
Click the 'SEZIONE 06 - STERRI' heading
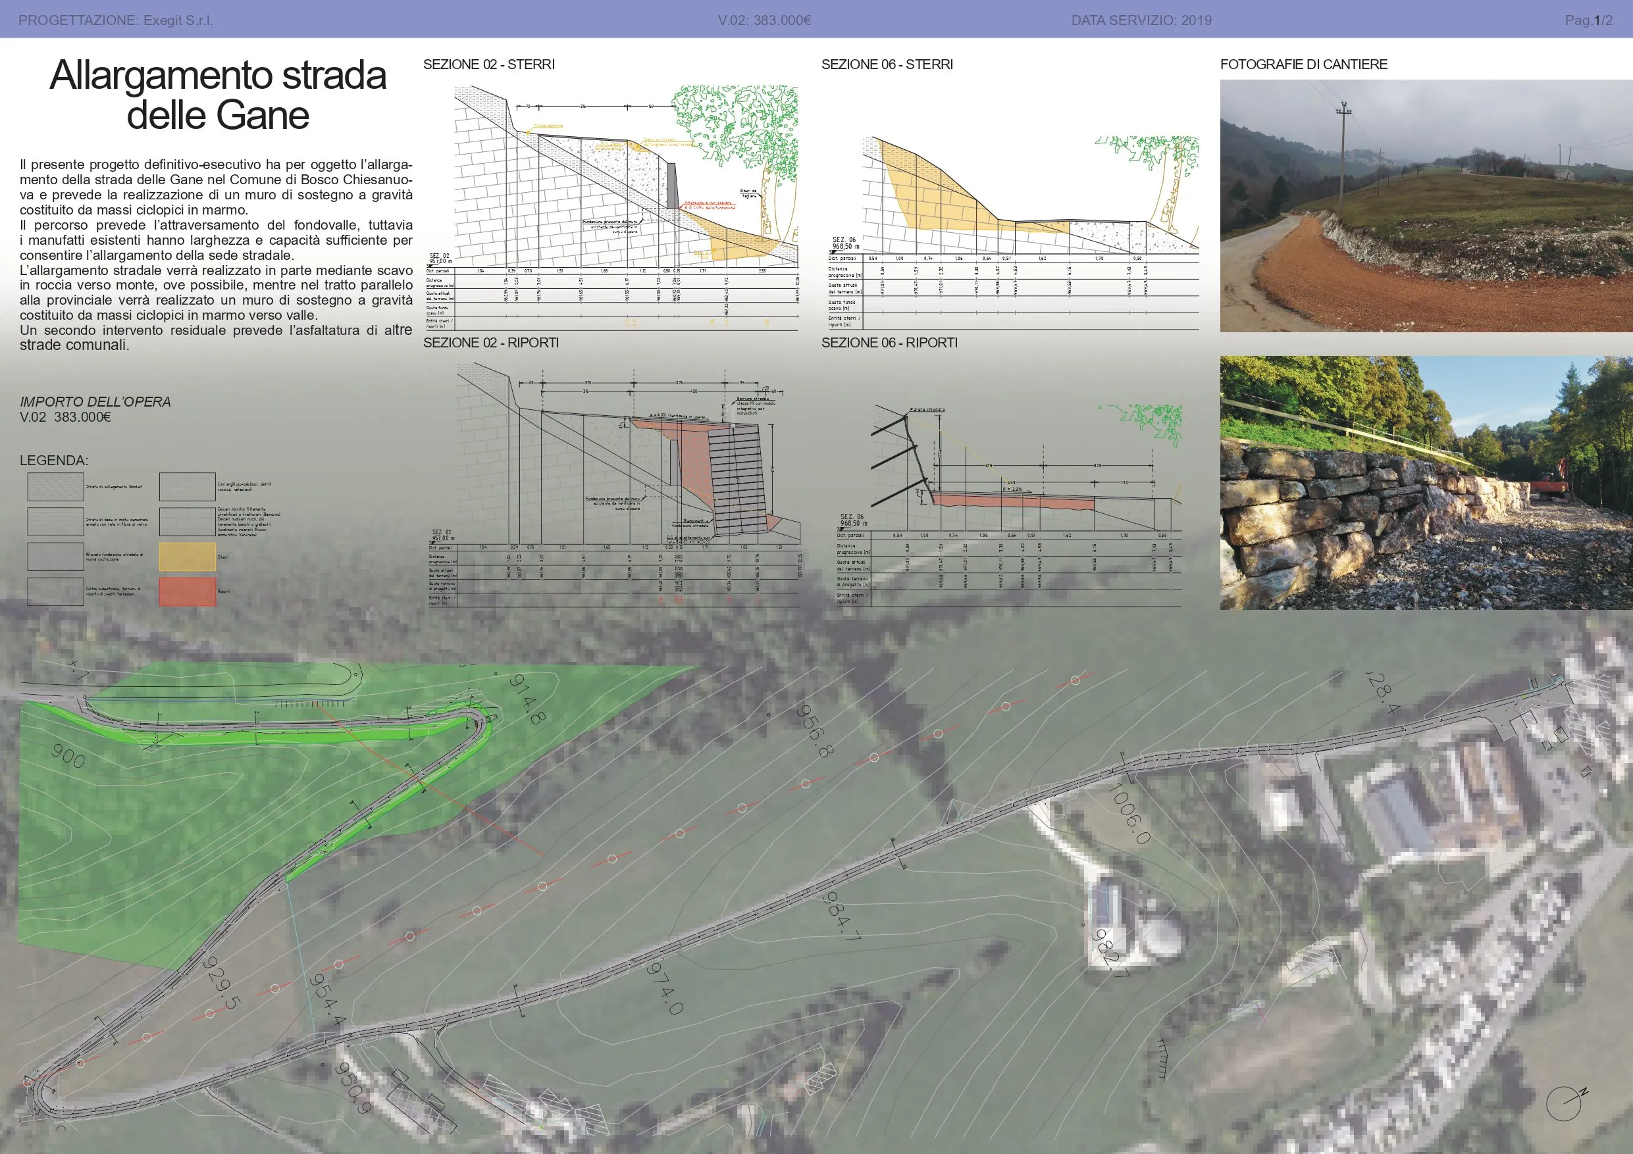pos(887,64)
